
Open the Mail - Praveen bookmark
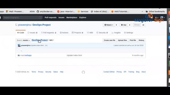click(15, 12)
